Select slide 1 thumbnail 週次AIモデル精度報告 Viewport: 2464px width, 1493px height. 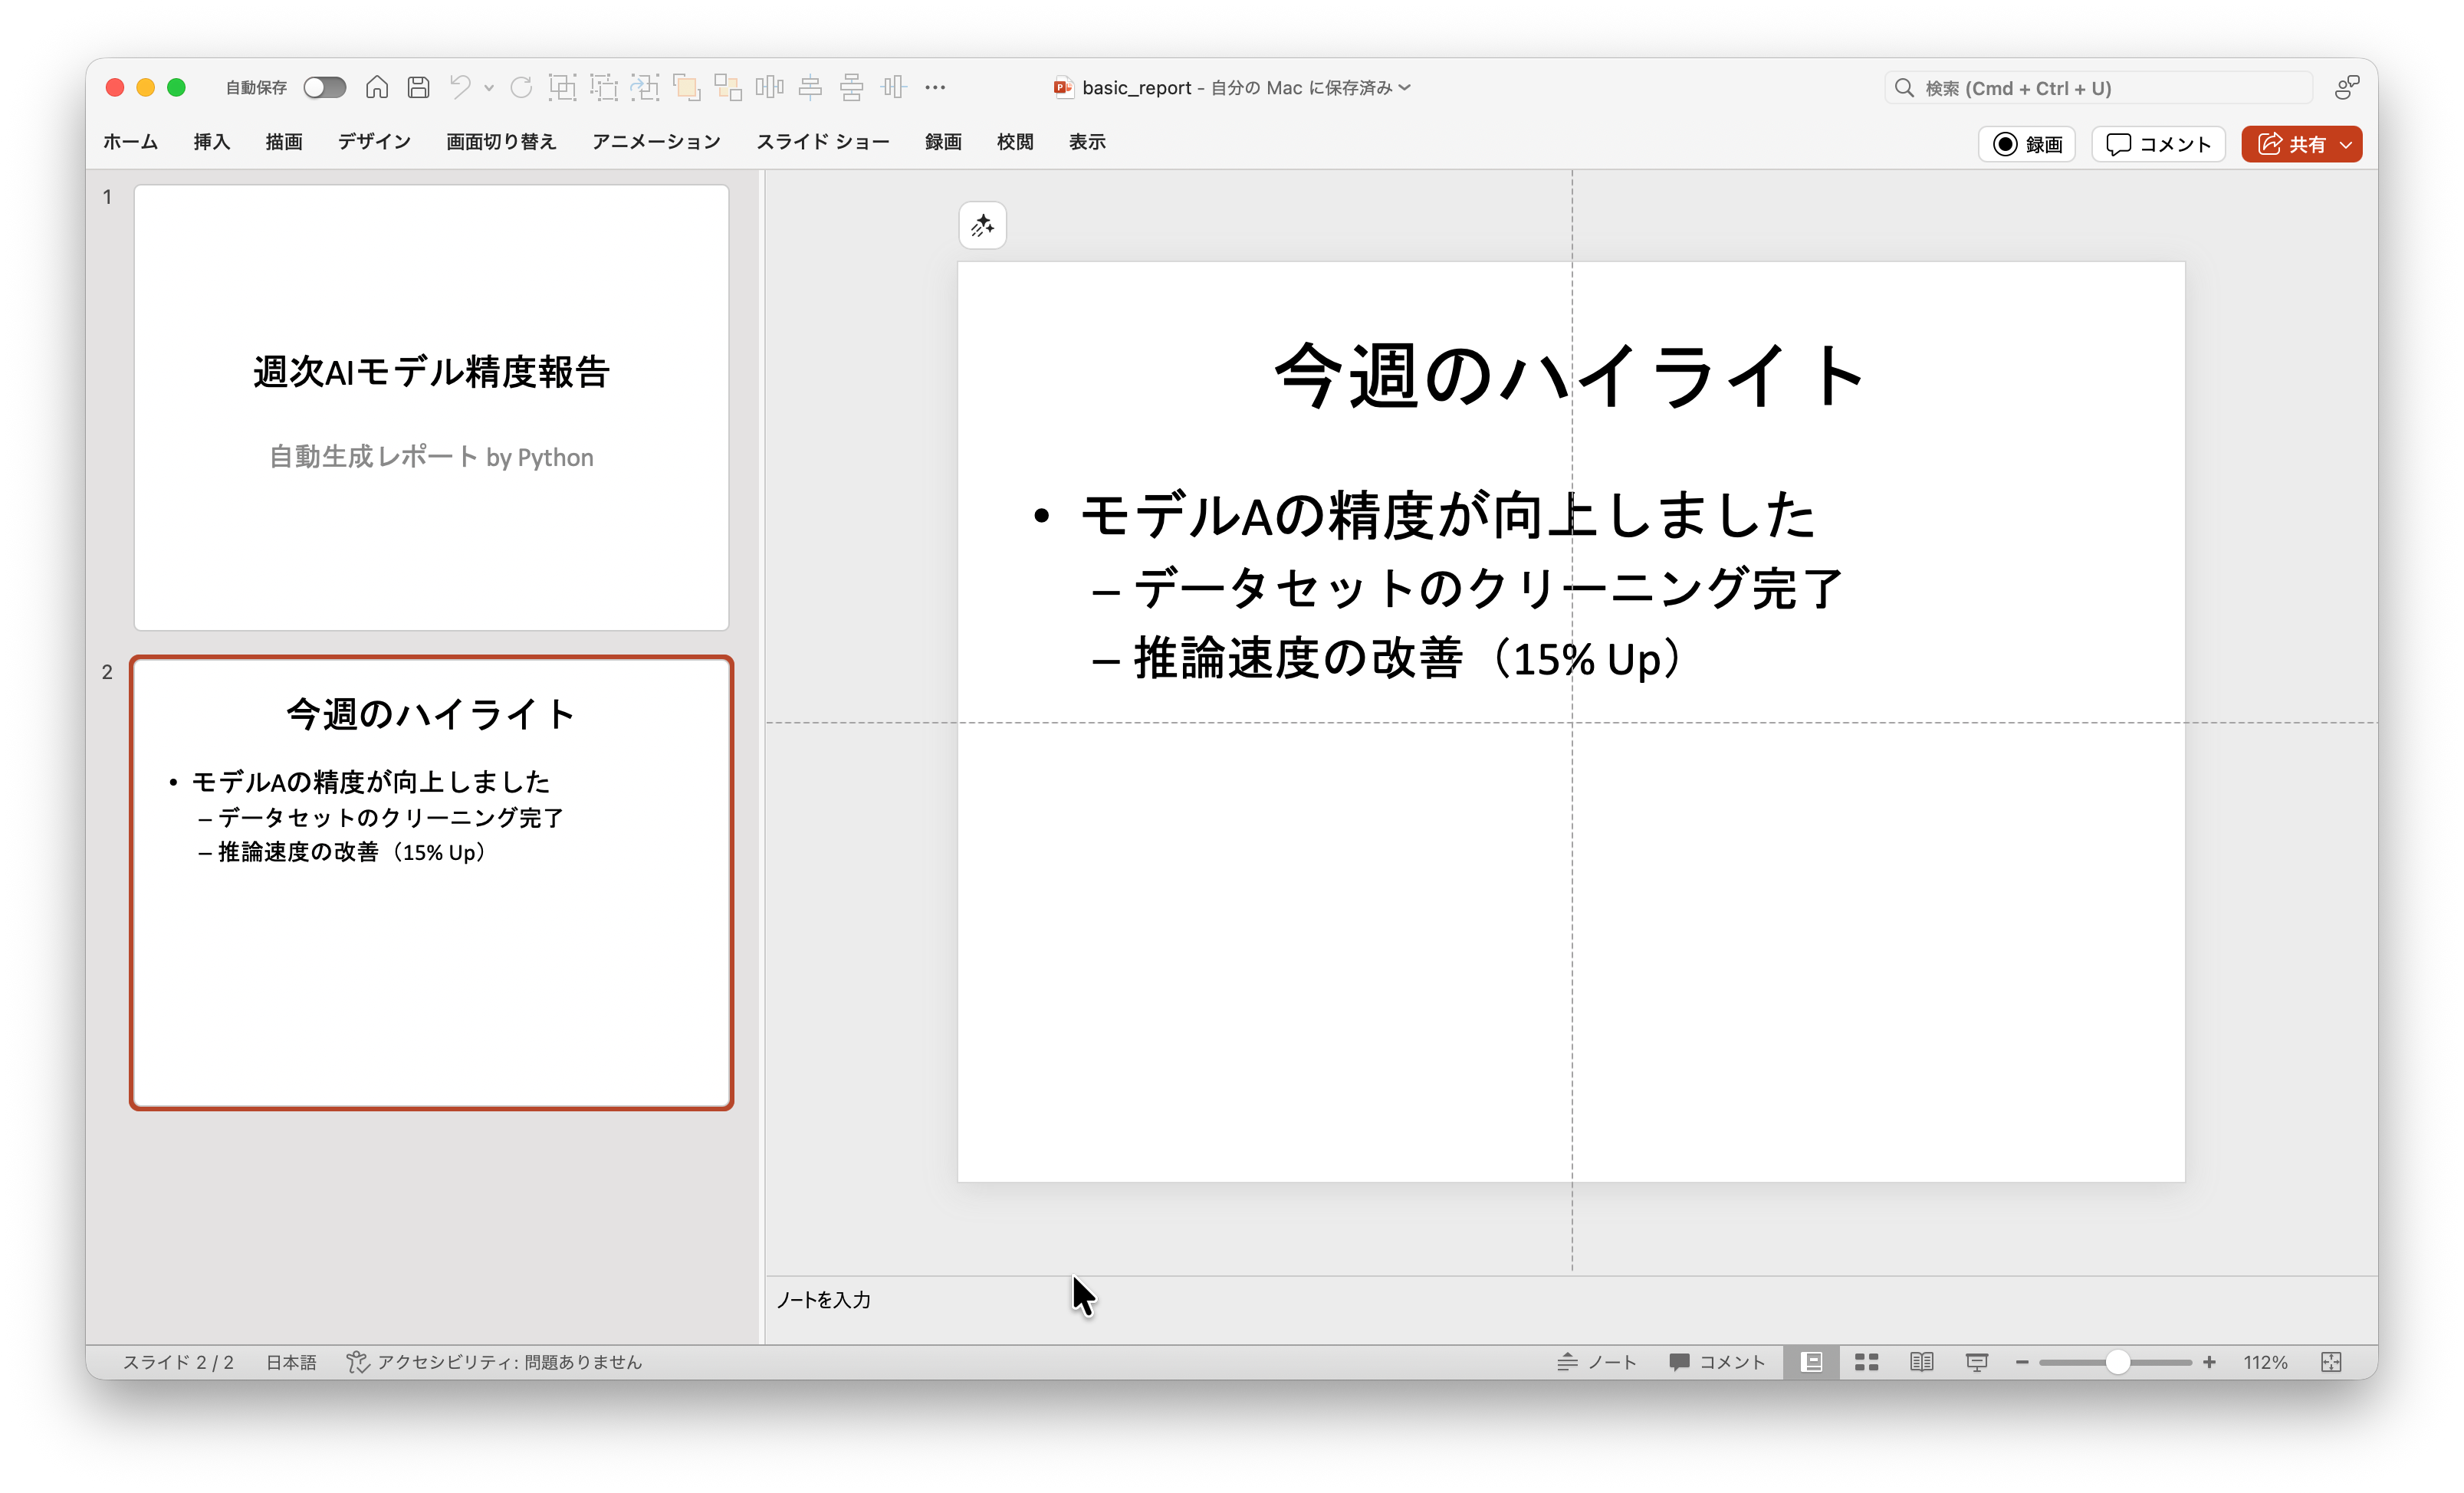(x=431, y=407)
